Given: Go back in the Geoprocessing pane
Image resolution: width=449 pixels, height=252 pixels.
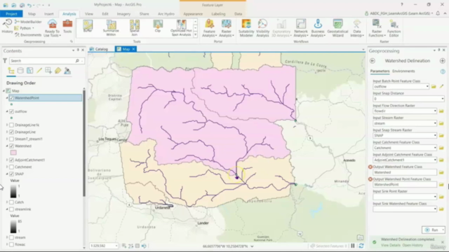Looking at the screenshot, I should pyautogui.click(x=373, y=61).
